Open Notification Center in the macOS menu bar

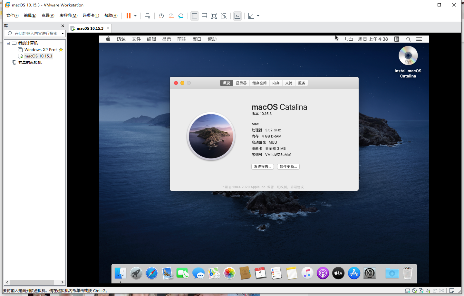[419, 39]
